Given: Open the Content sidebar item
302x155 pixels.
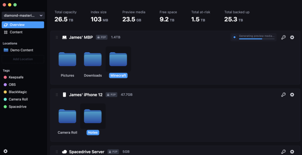Looking at the screenshot, I should 16,32.
